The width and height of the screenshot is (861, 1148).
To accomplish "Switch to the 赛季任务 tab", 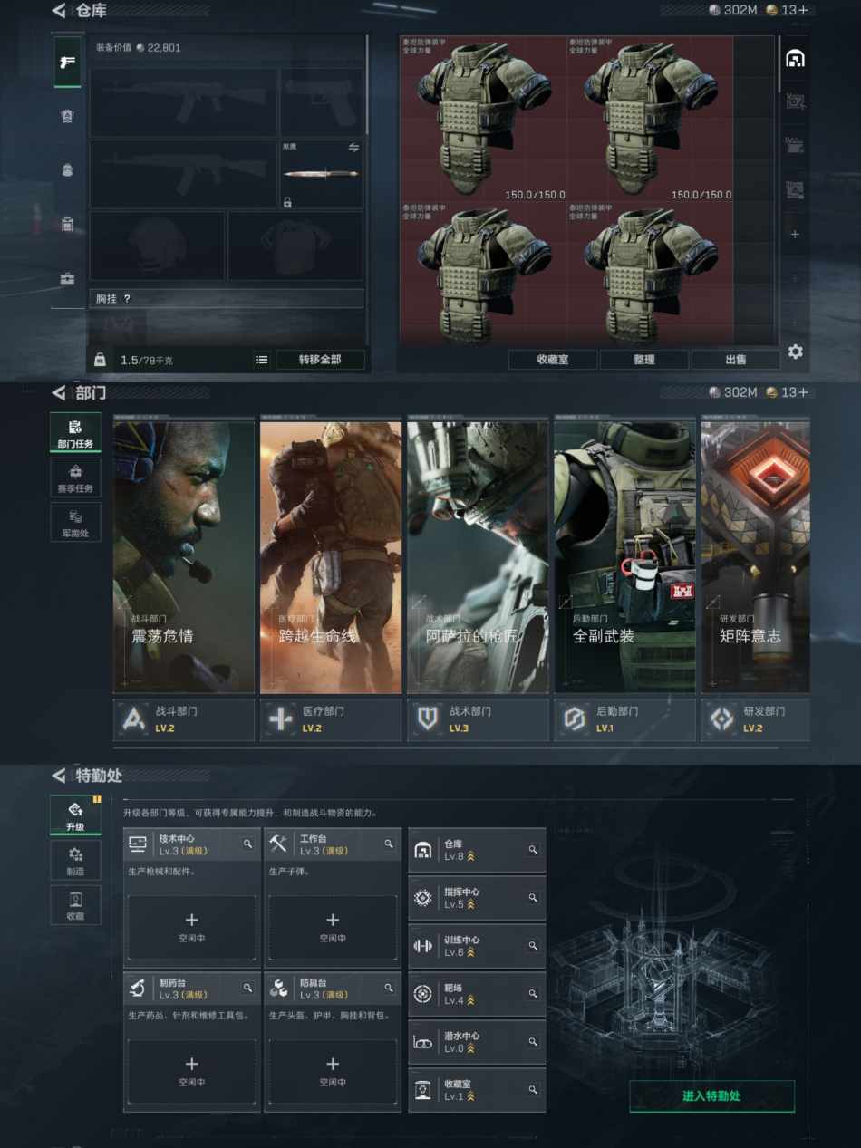I will point(75,477).
